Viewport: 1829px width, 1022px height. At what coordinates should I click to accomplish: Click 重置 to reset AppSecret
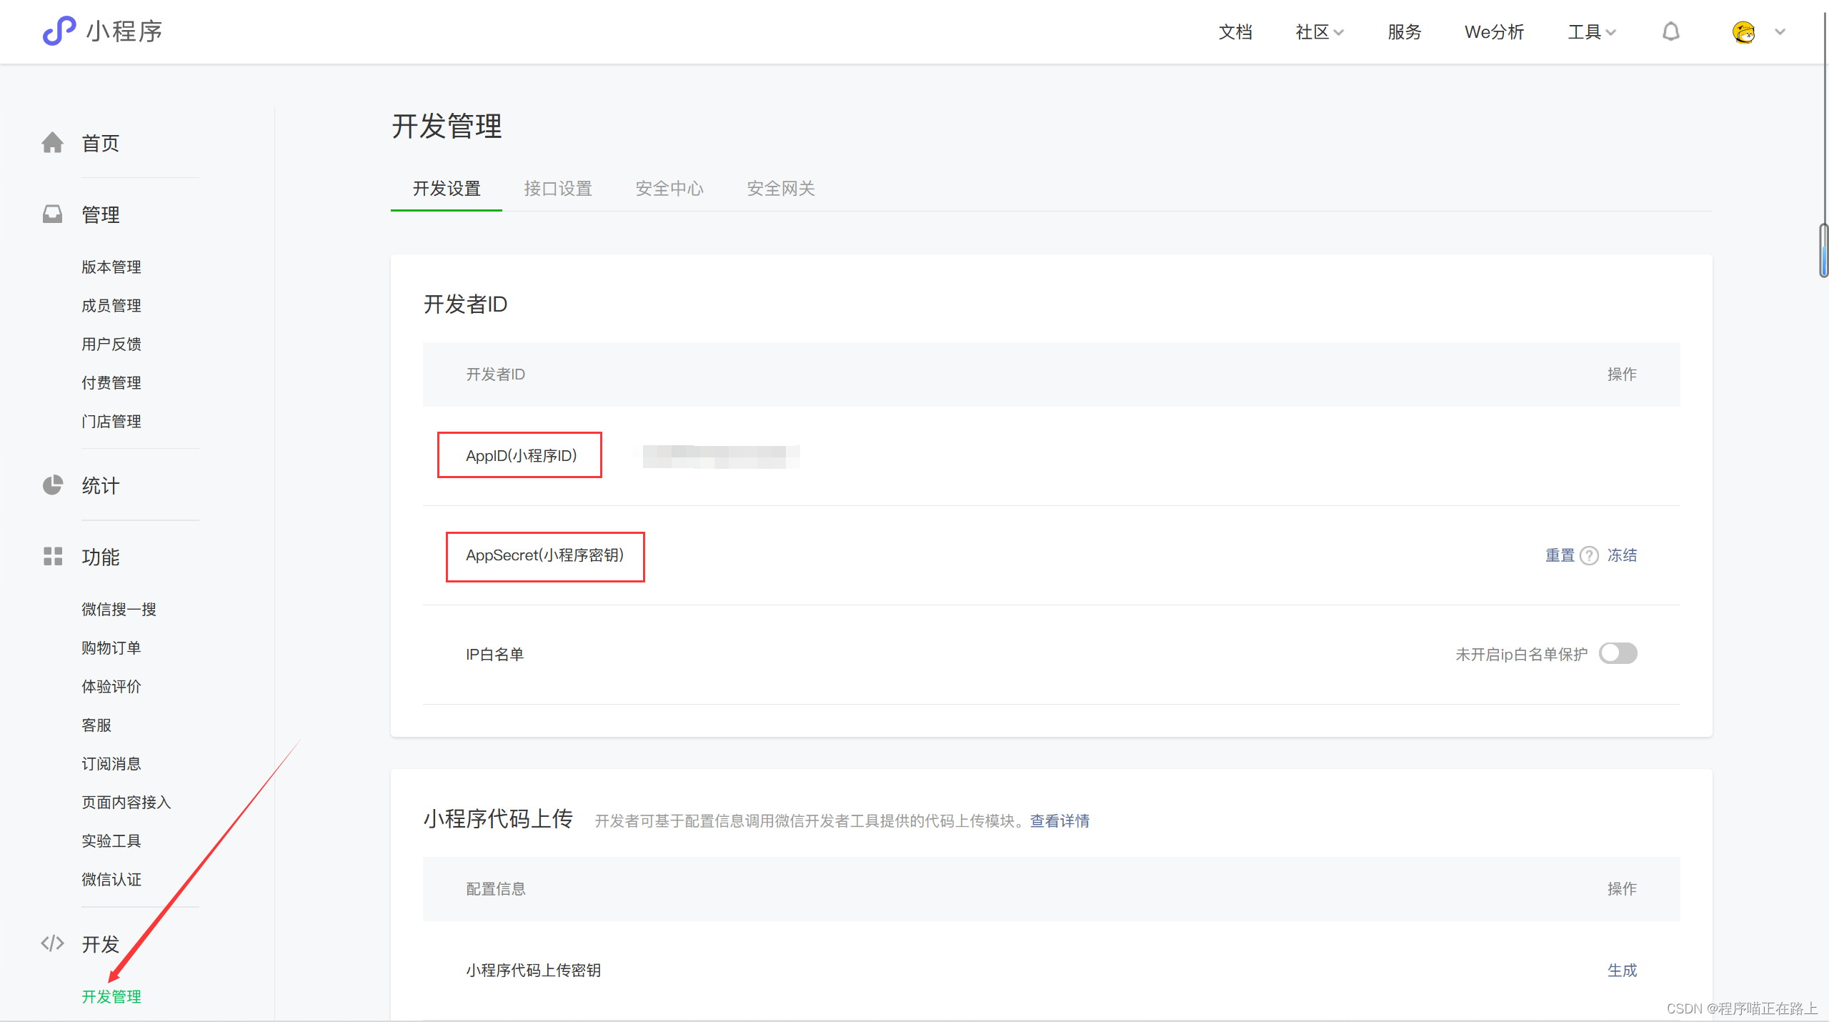click(x=1560, y=555)
